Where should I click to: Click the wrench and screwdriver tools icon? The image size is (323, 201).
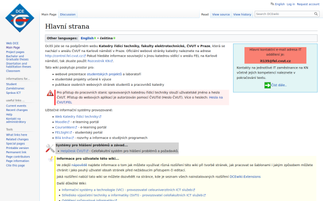pos(50,148)
